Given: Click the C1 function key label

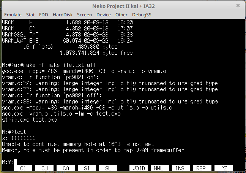Looking at the screenshot, I should (23, 168).
